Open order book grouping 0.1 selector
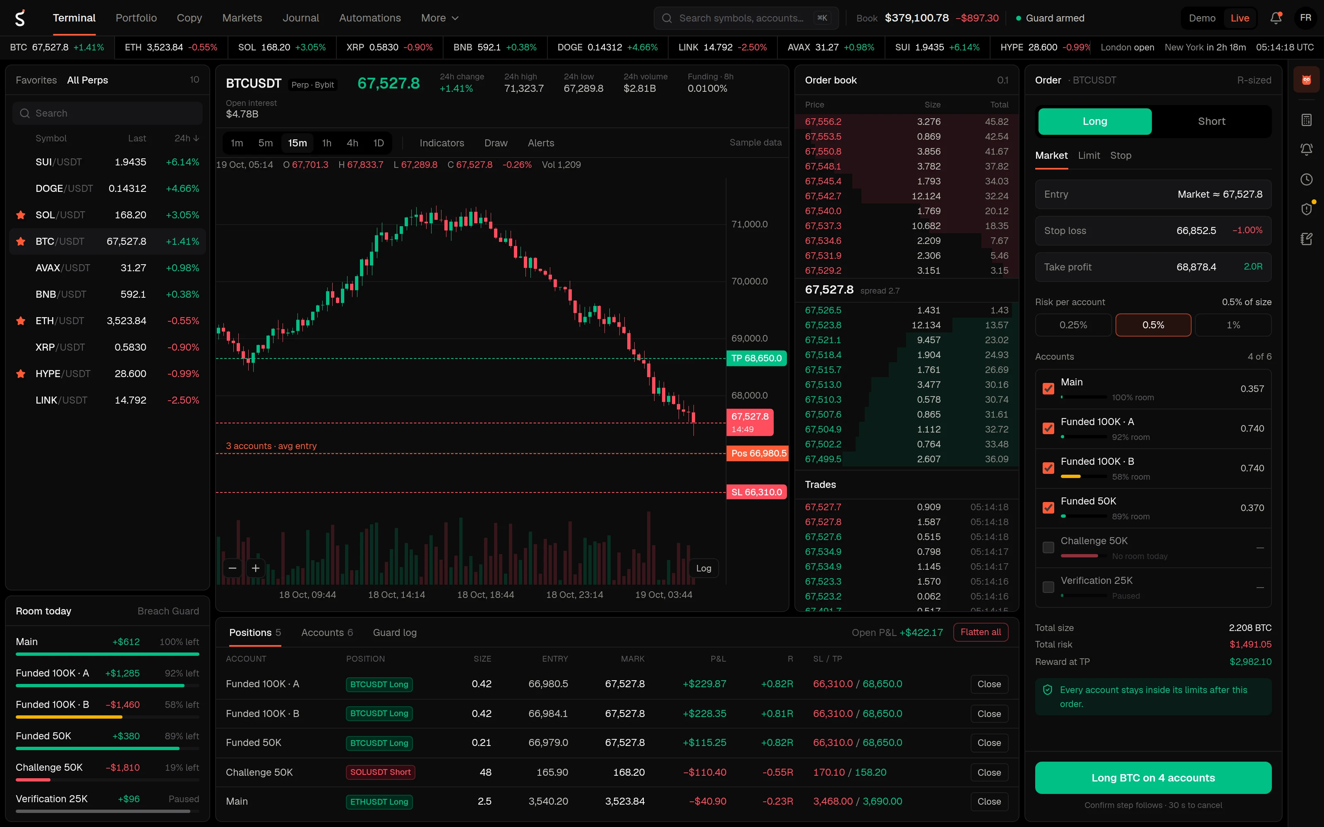Screen dimensions: 1324x827 point(1002,80)
